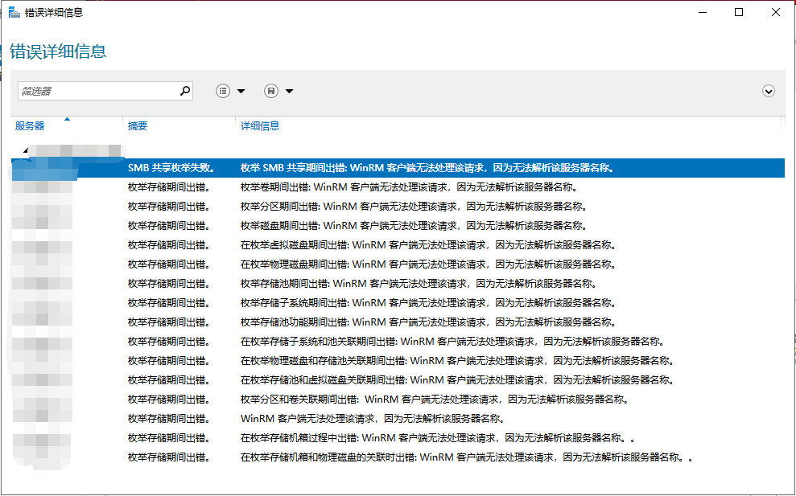The height and width of the screenshot is (496, 796).
Task: Select row '枚举分区期间出错' detail text
Action: (414, 207)
